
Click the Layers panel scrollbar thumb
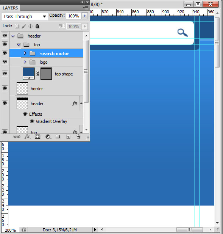[x=86, y=71]
